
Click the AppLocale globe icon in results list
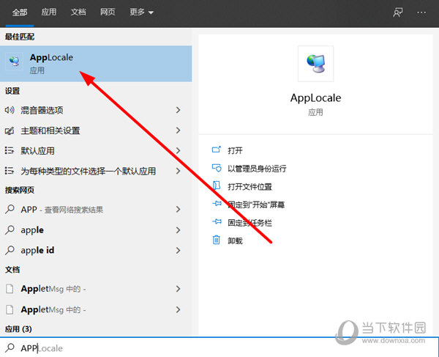(15, 61)
